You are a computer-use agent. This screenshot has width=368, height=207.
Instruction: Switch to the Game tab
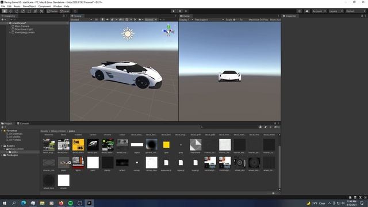185,16
